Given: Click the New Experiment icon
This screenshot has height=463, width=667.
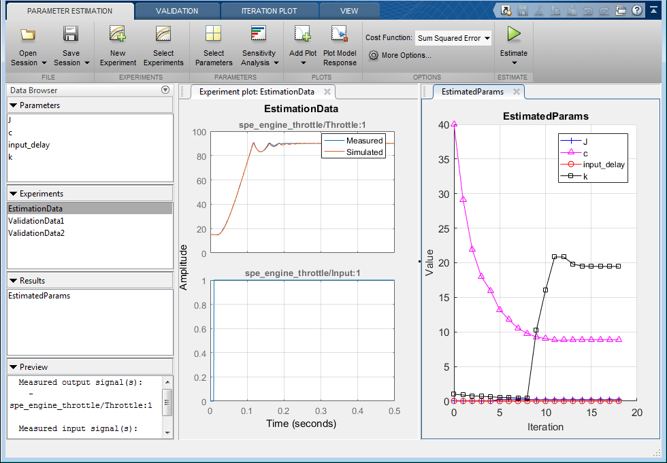Looking at the screenshot, I should [118, 35].
